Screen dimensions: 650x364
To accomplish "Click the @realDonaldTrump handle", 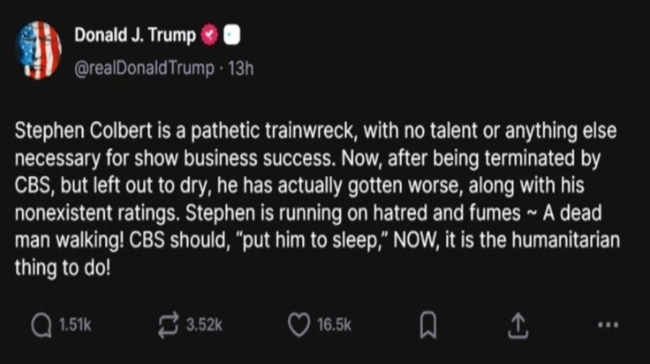I will pyautogui.click(x=144, y=68).
